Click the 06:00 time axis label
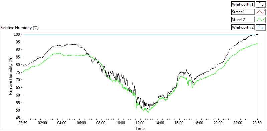267x131 pixels. click(x=82, y=123)
